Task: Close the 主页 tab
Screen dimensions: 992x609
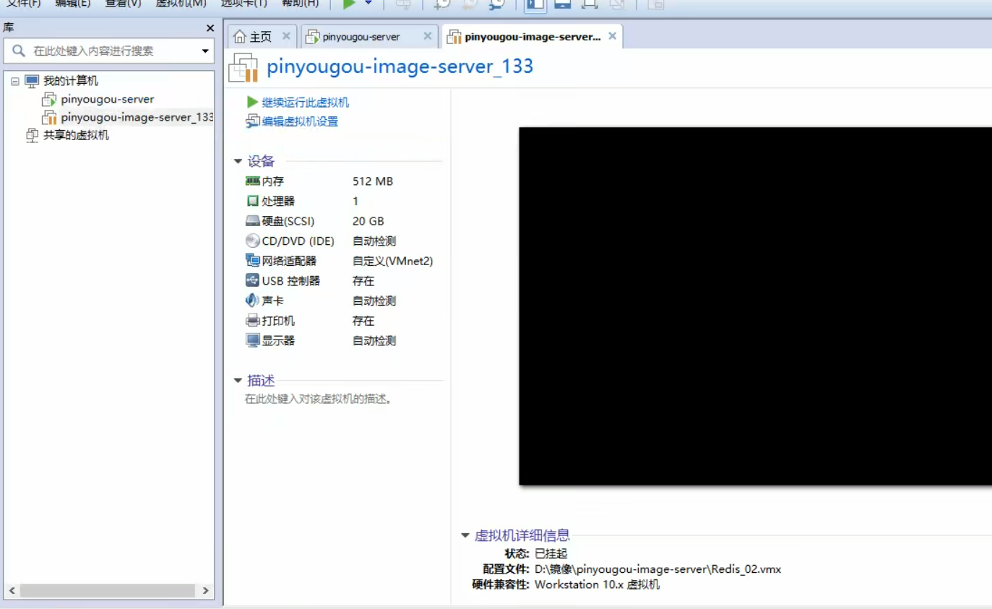Action: (x=286, y=36)
